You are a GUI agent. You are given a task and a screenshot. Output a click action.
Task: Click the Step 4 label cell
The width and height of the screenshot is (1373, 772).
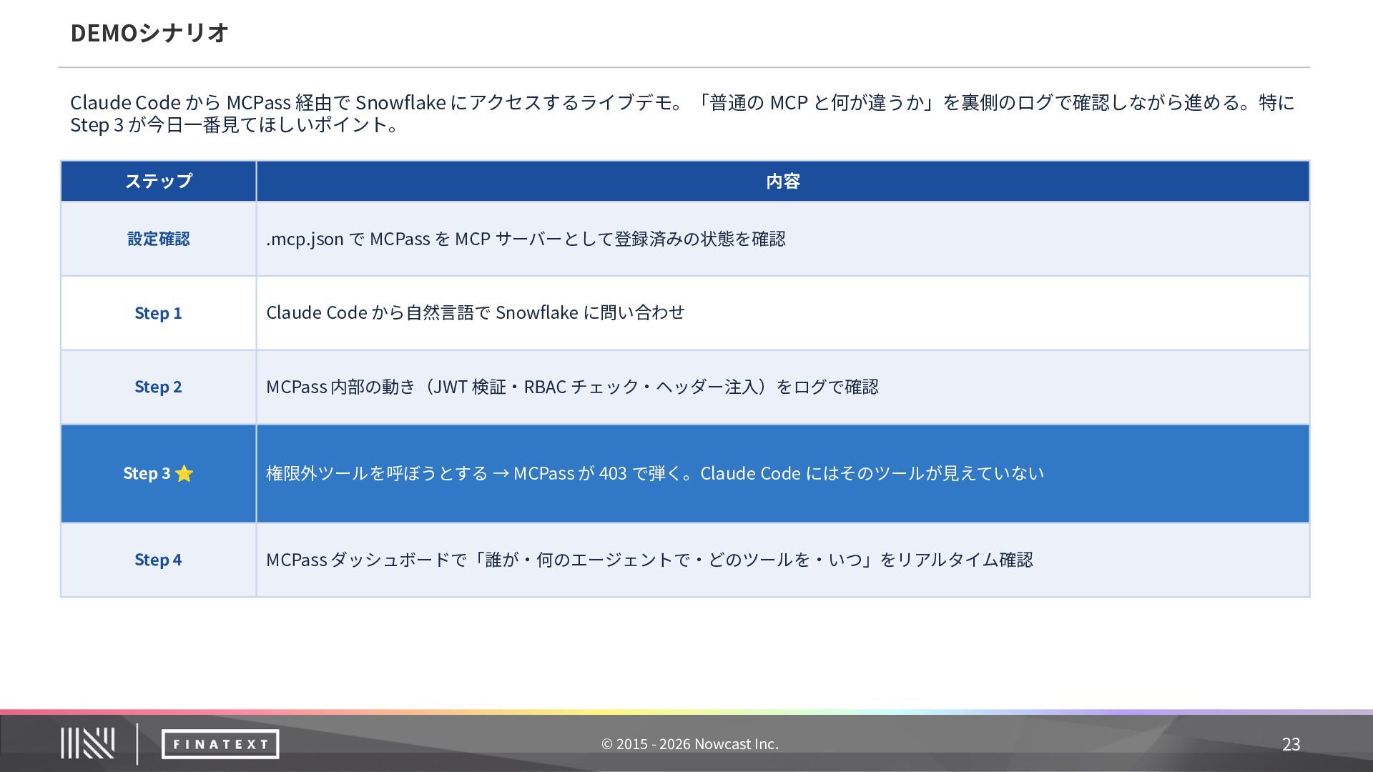[158, 560]
